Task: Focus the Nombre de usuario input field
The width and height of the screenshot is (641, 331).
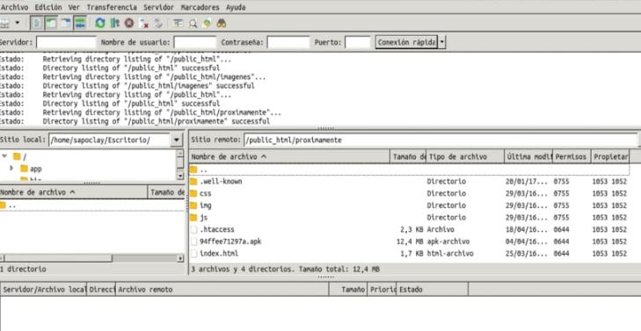Action: [195, 42]
